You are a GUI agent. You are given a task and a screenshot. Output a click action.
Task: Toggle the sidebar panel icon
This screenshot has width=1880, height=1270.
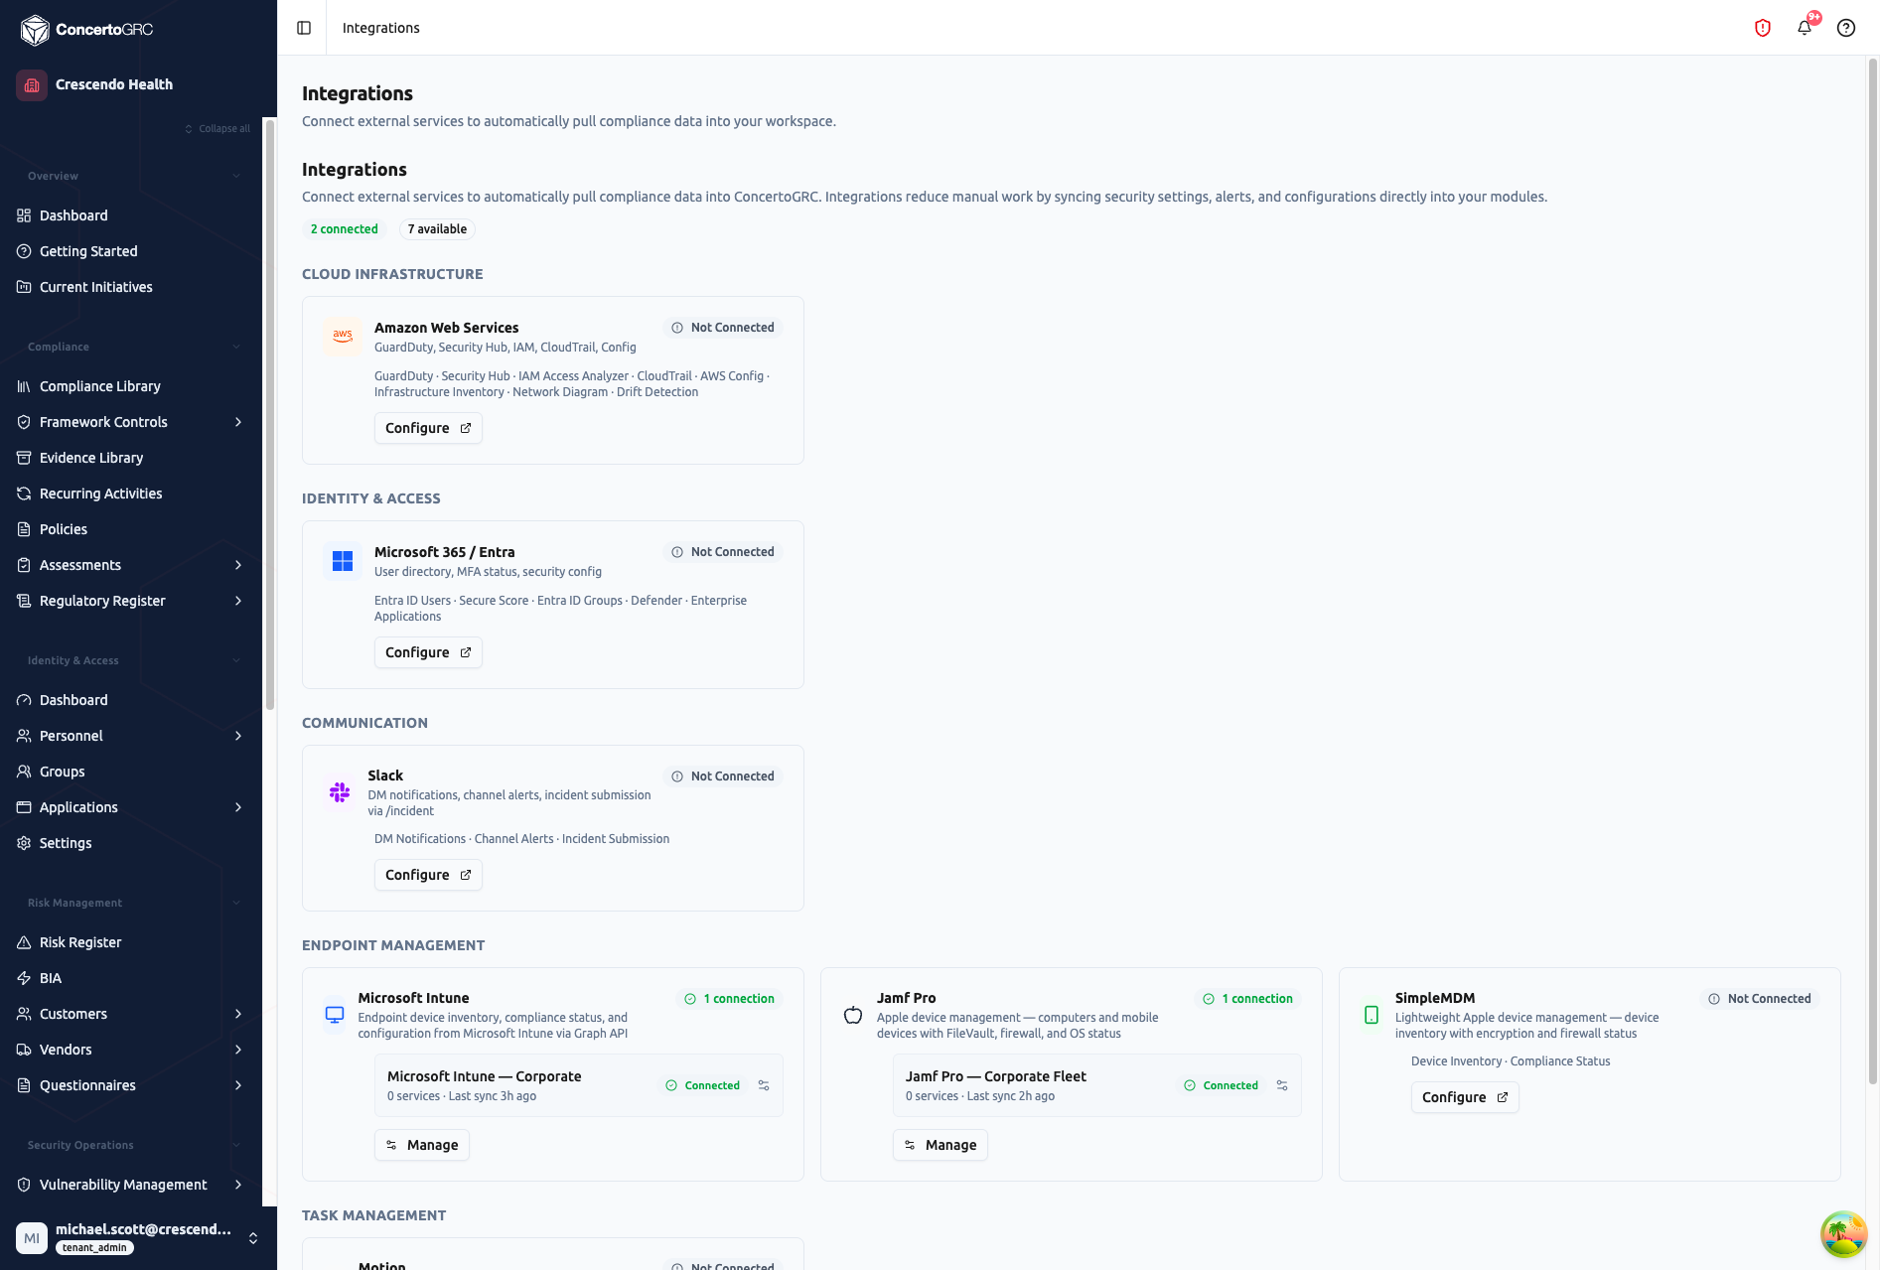304,28
